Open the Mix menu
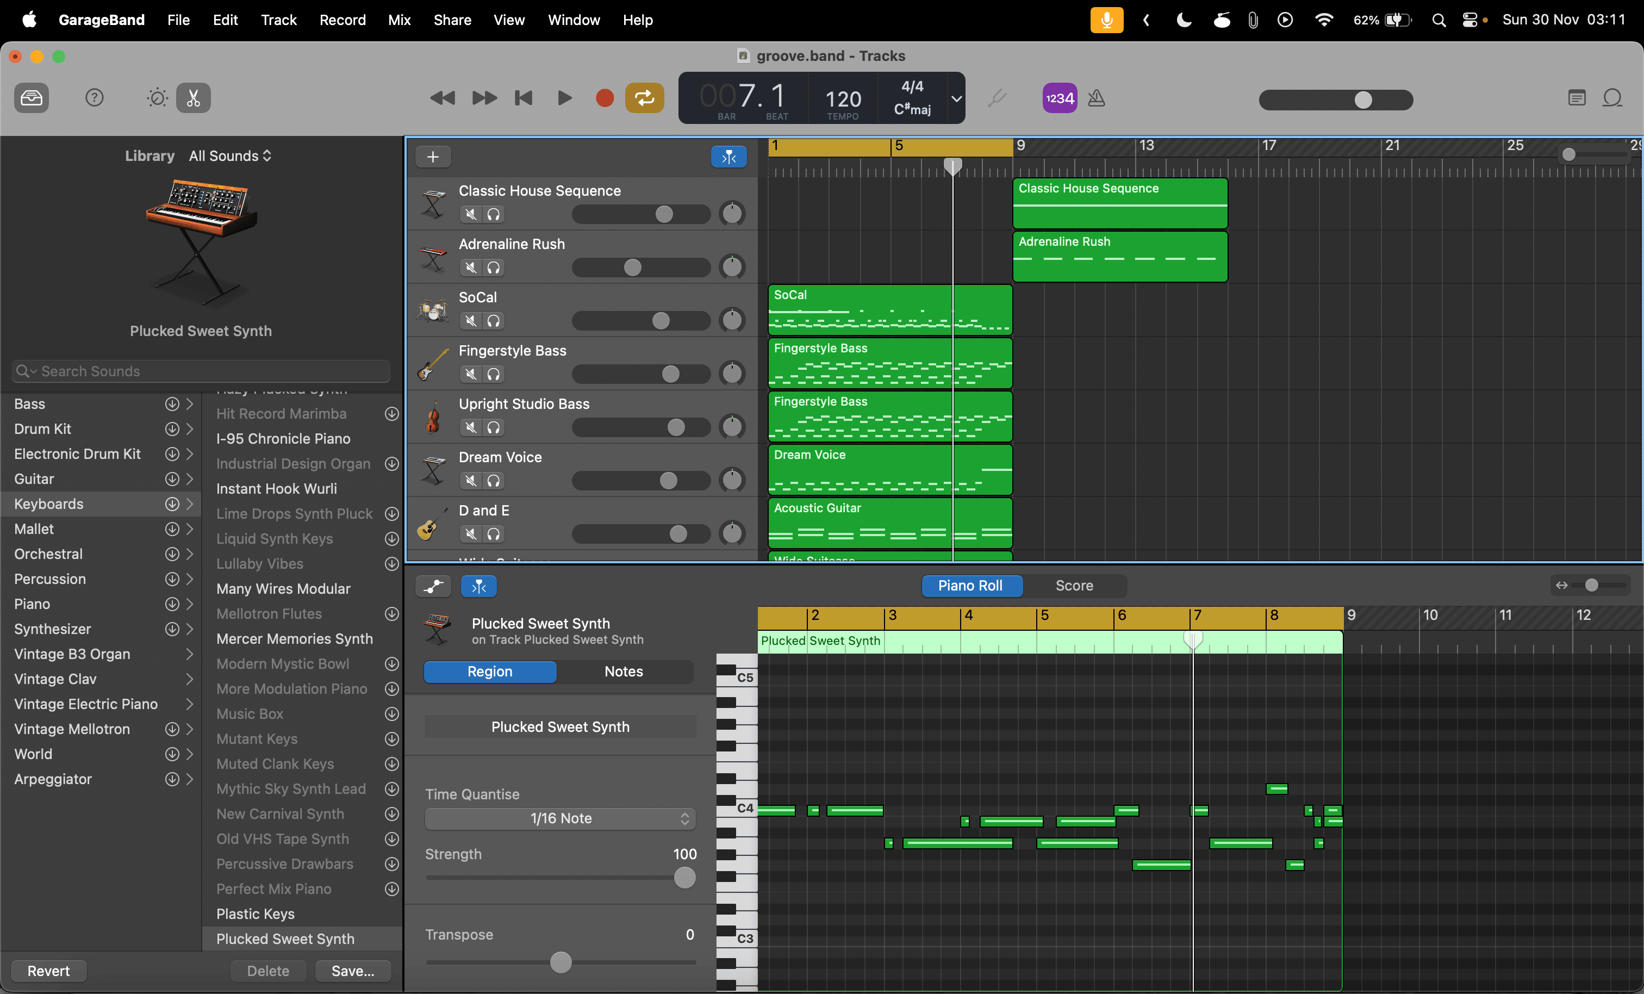Screen dimensions: 1644x994 [399, 20]
